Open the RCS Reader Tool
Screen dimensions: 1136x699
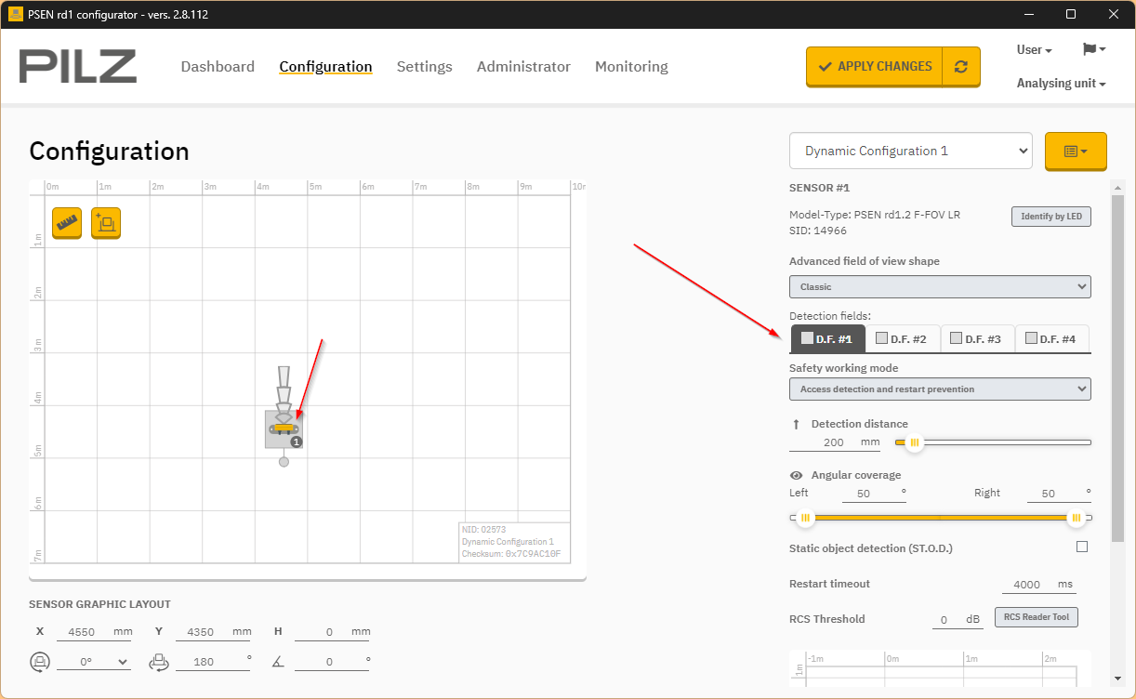(1037, 617)
